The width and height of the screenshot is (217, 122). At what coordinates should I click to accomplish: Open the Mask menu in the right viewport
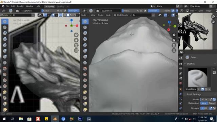click(x=108, y=15)
